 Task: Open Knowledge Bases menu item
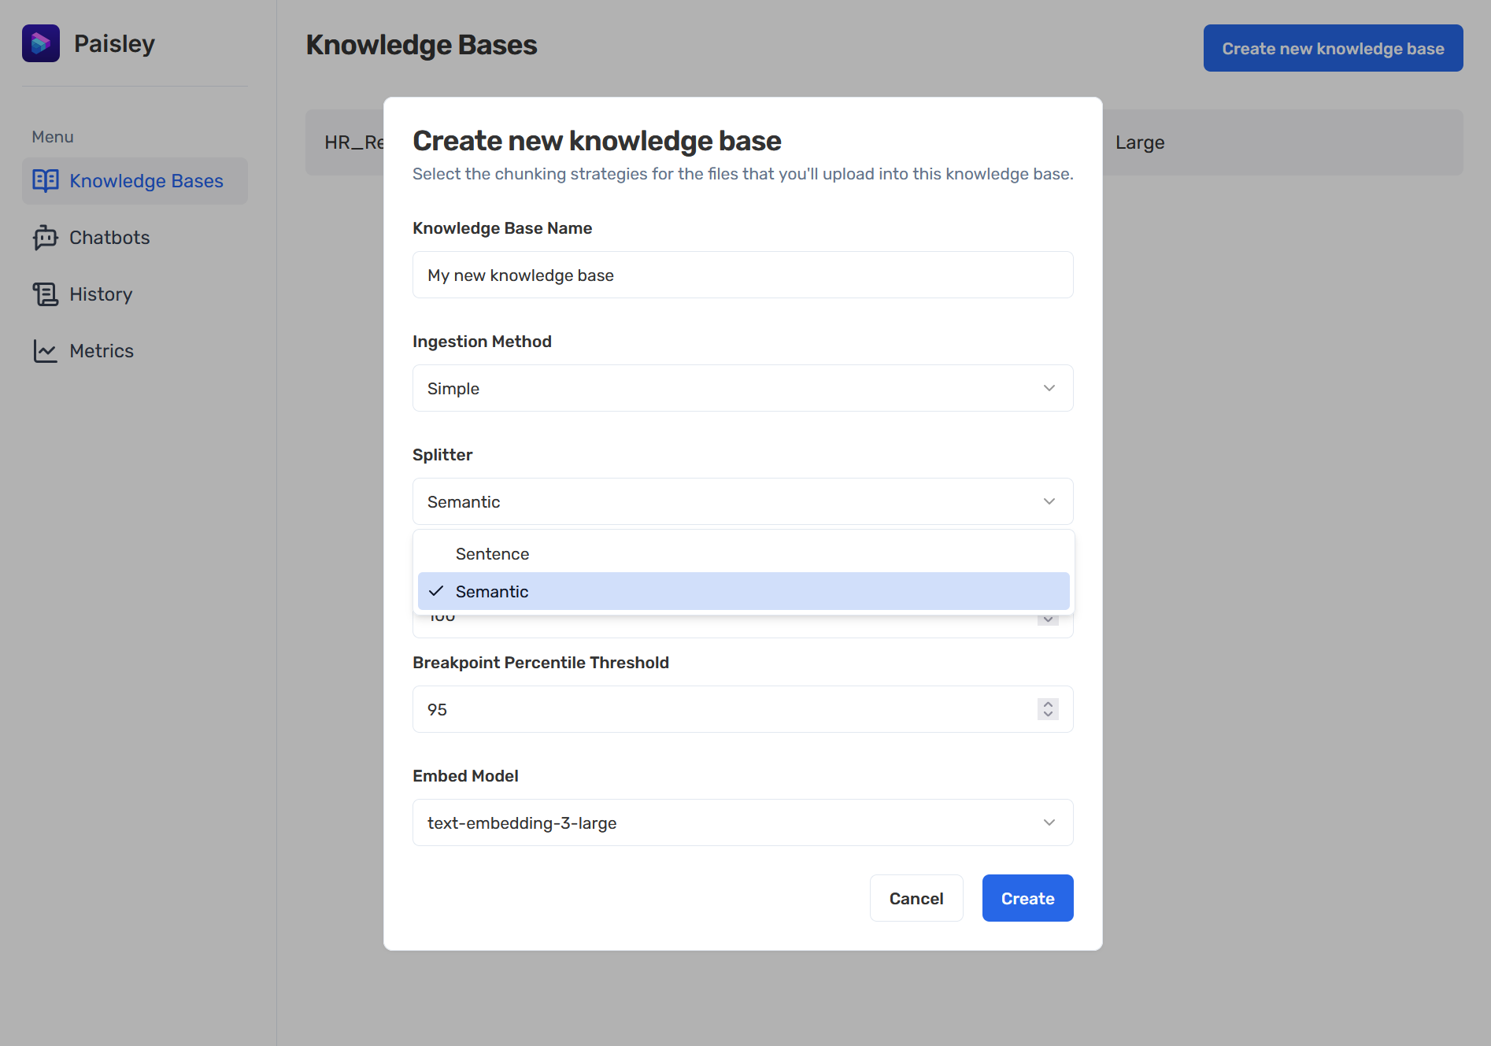(135, 181)
